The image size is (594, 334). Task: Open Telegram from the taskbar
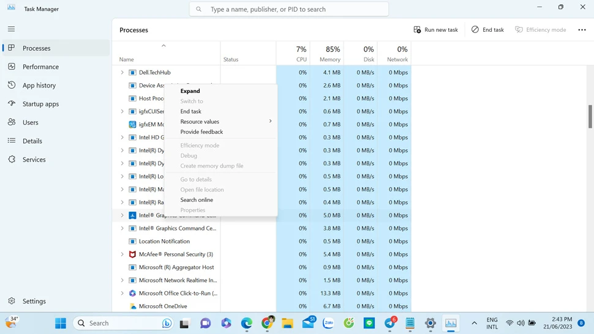coord(390,323)
